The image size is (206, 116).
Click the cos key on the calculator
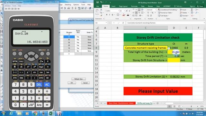pos(41,72)
